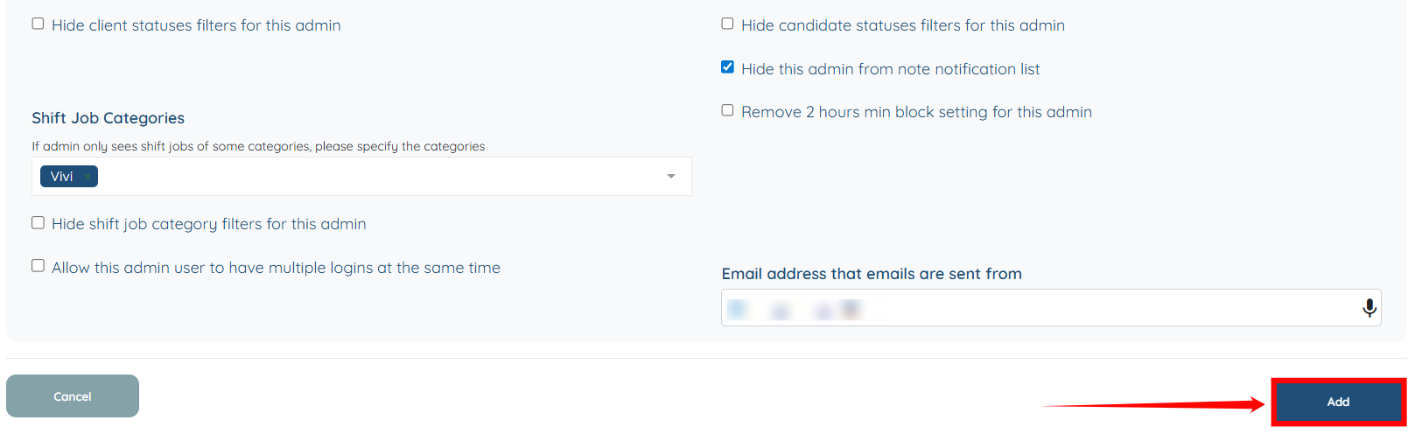The image size is (1422, 441).
Task: Enable the hide candidate statuses filters checkbox
Action: coord(727,24)
